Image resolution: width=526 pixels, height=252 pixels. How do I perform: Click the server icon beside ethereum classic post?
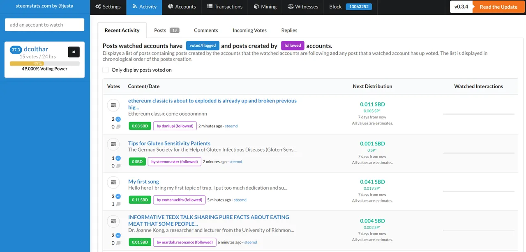113,105
